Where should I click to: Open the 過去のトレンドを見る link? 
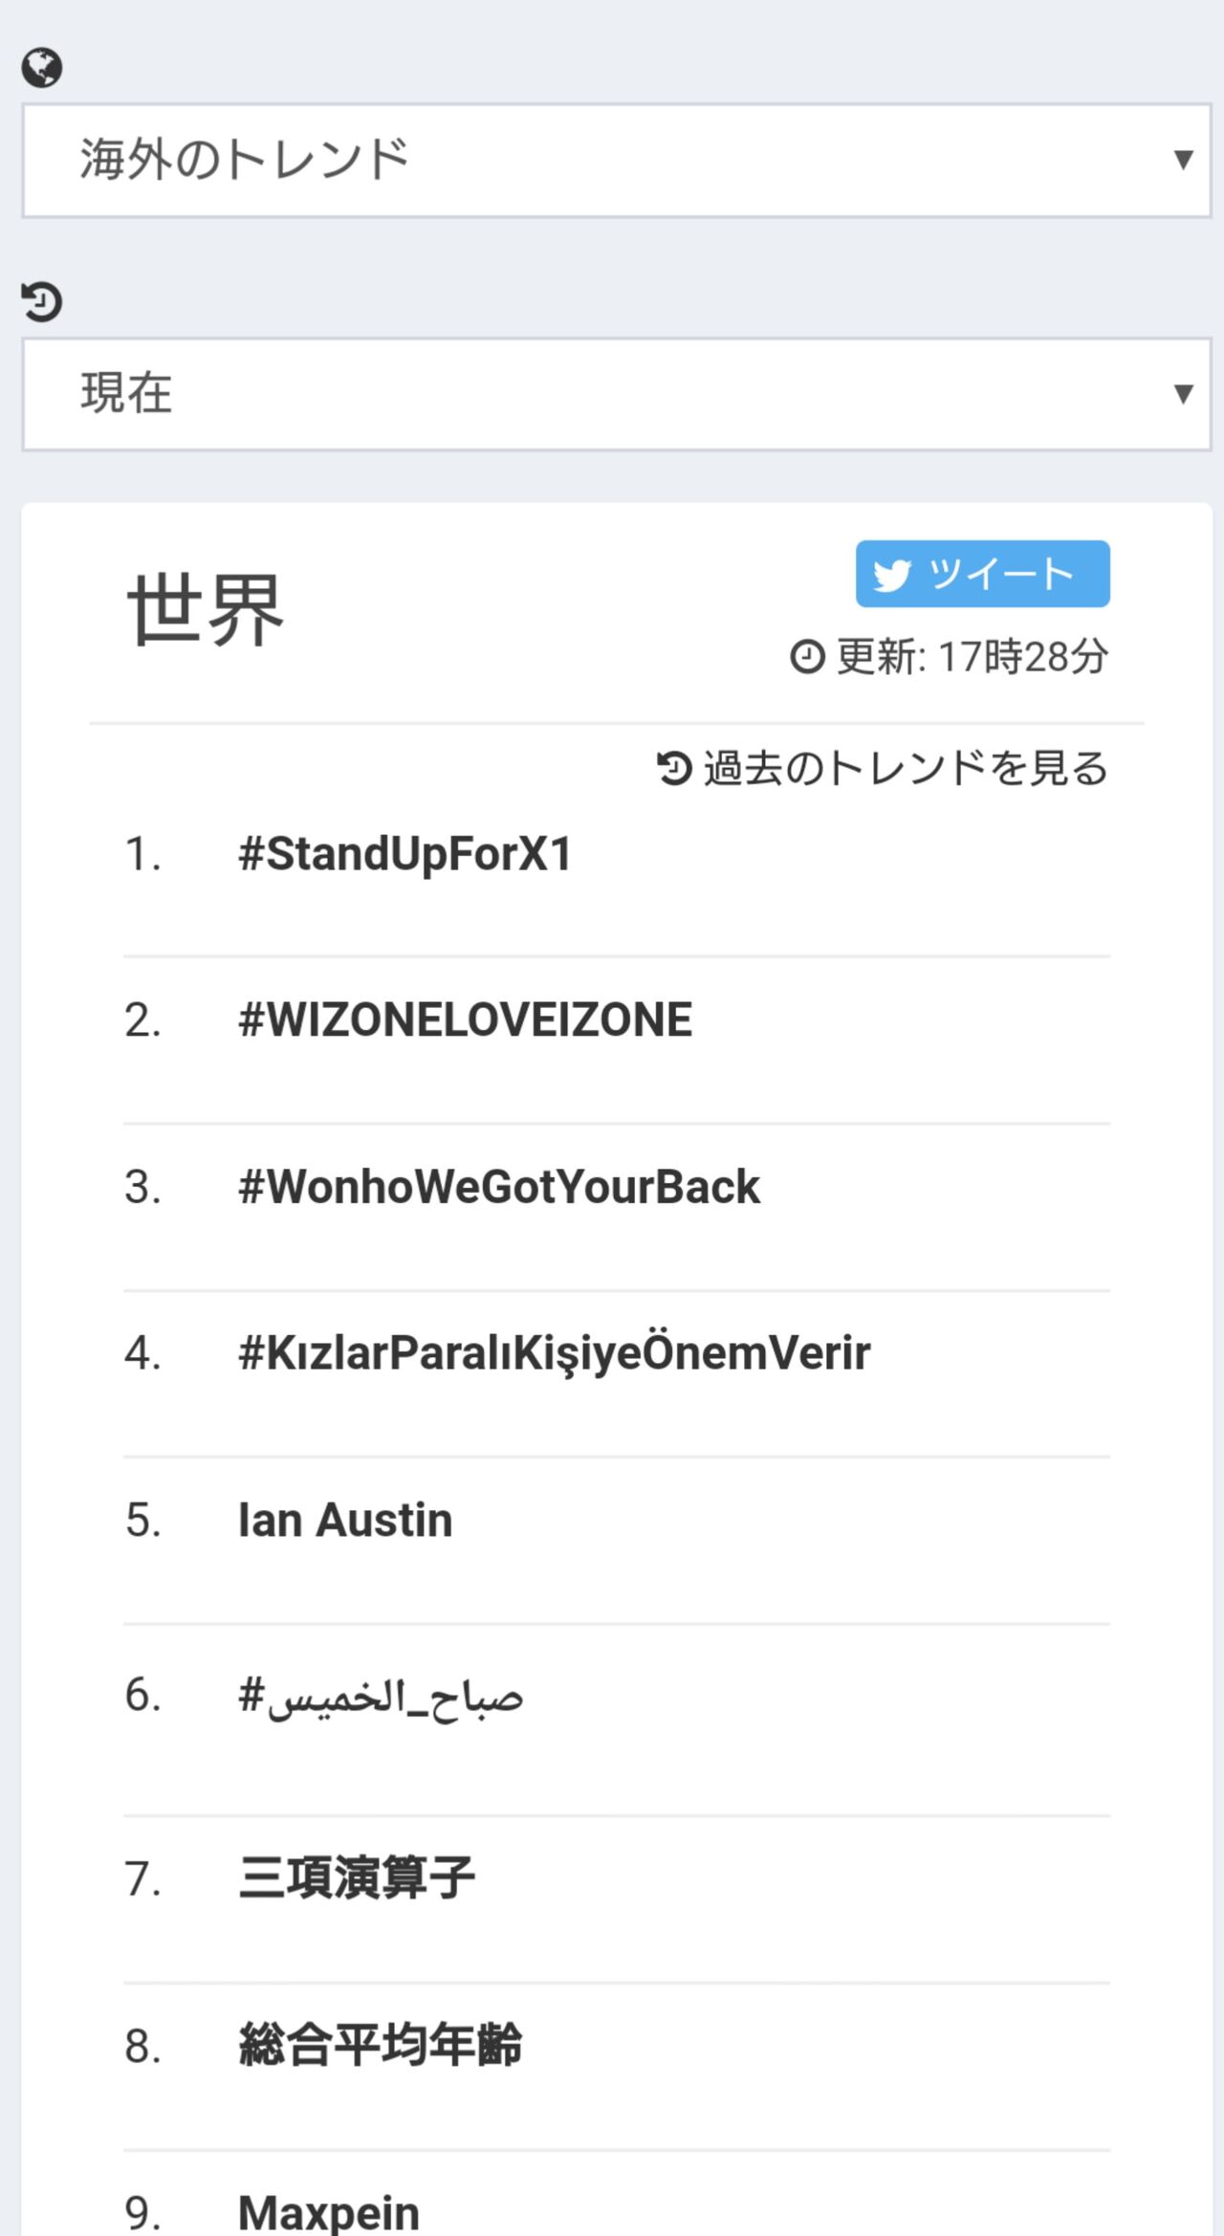click(x=905, y=768)
